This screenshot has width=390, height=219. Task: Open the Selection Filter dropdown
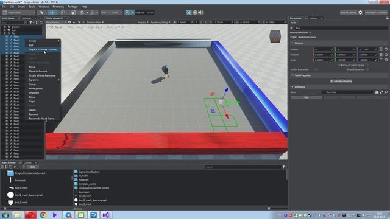95,22
